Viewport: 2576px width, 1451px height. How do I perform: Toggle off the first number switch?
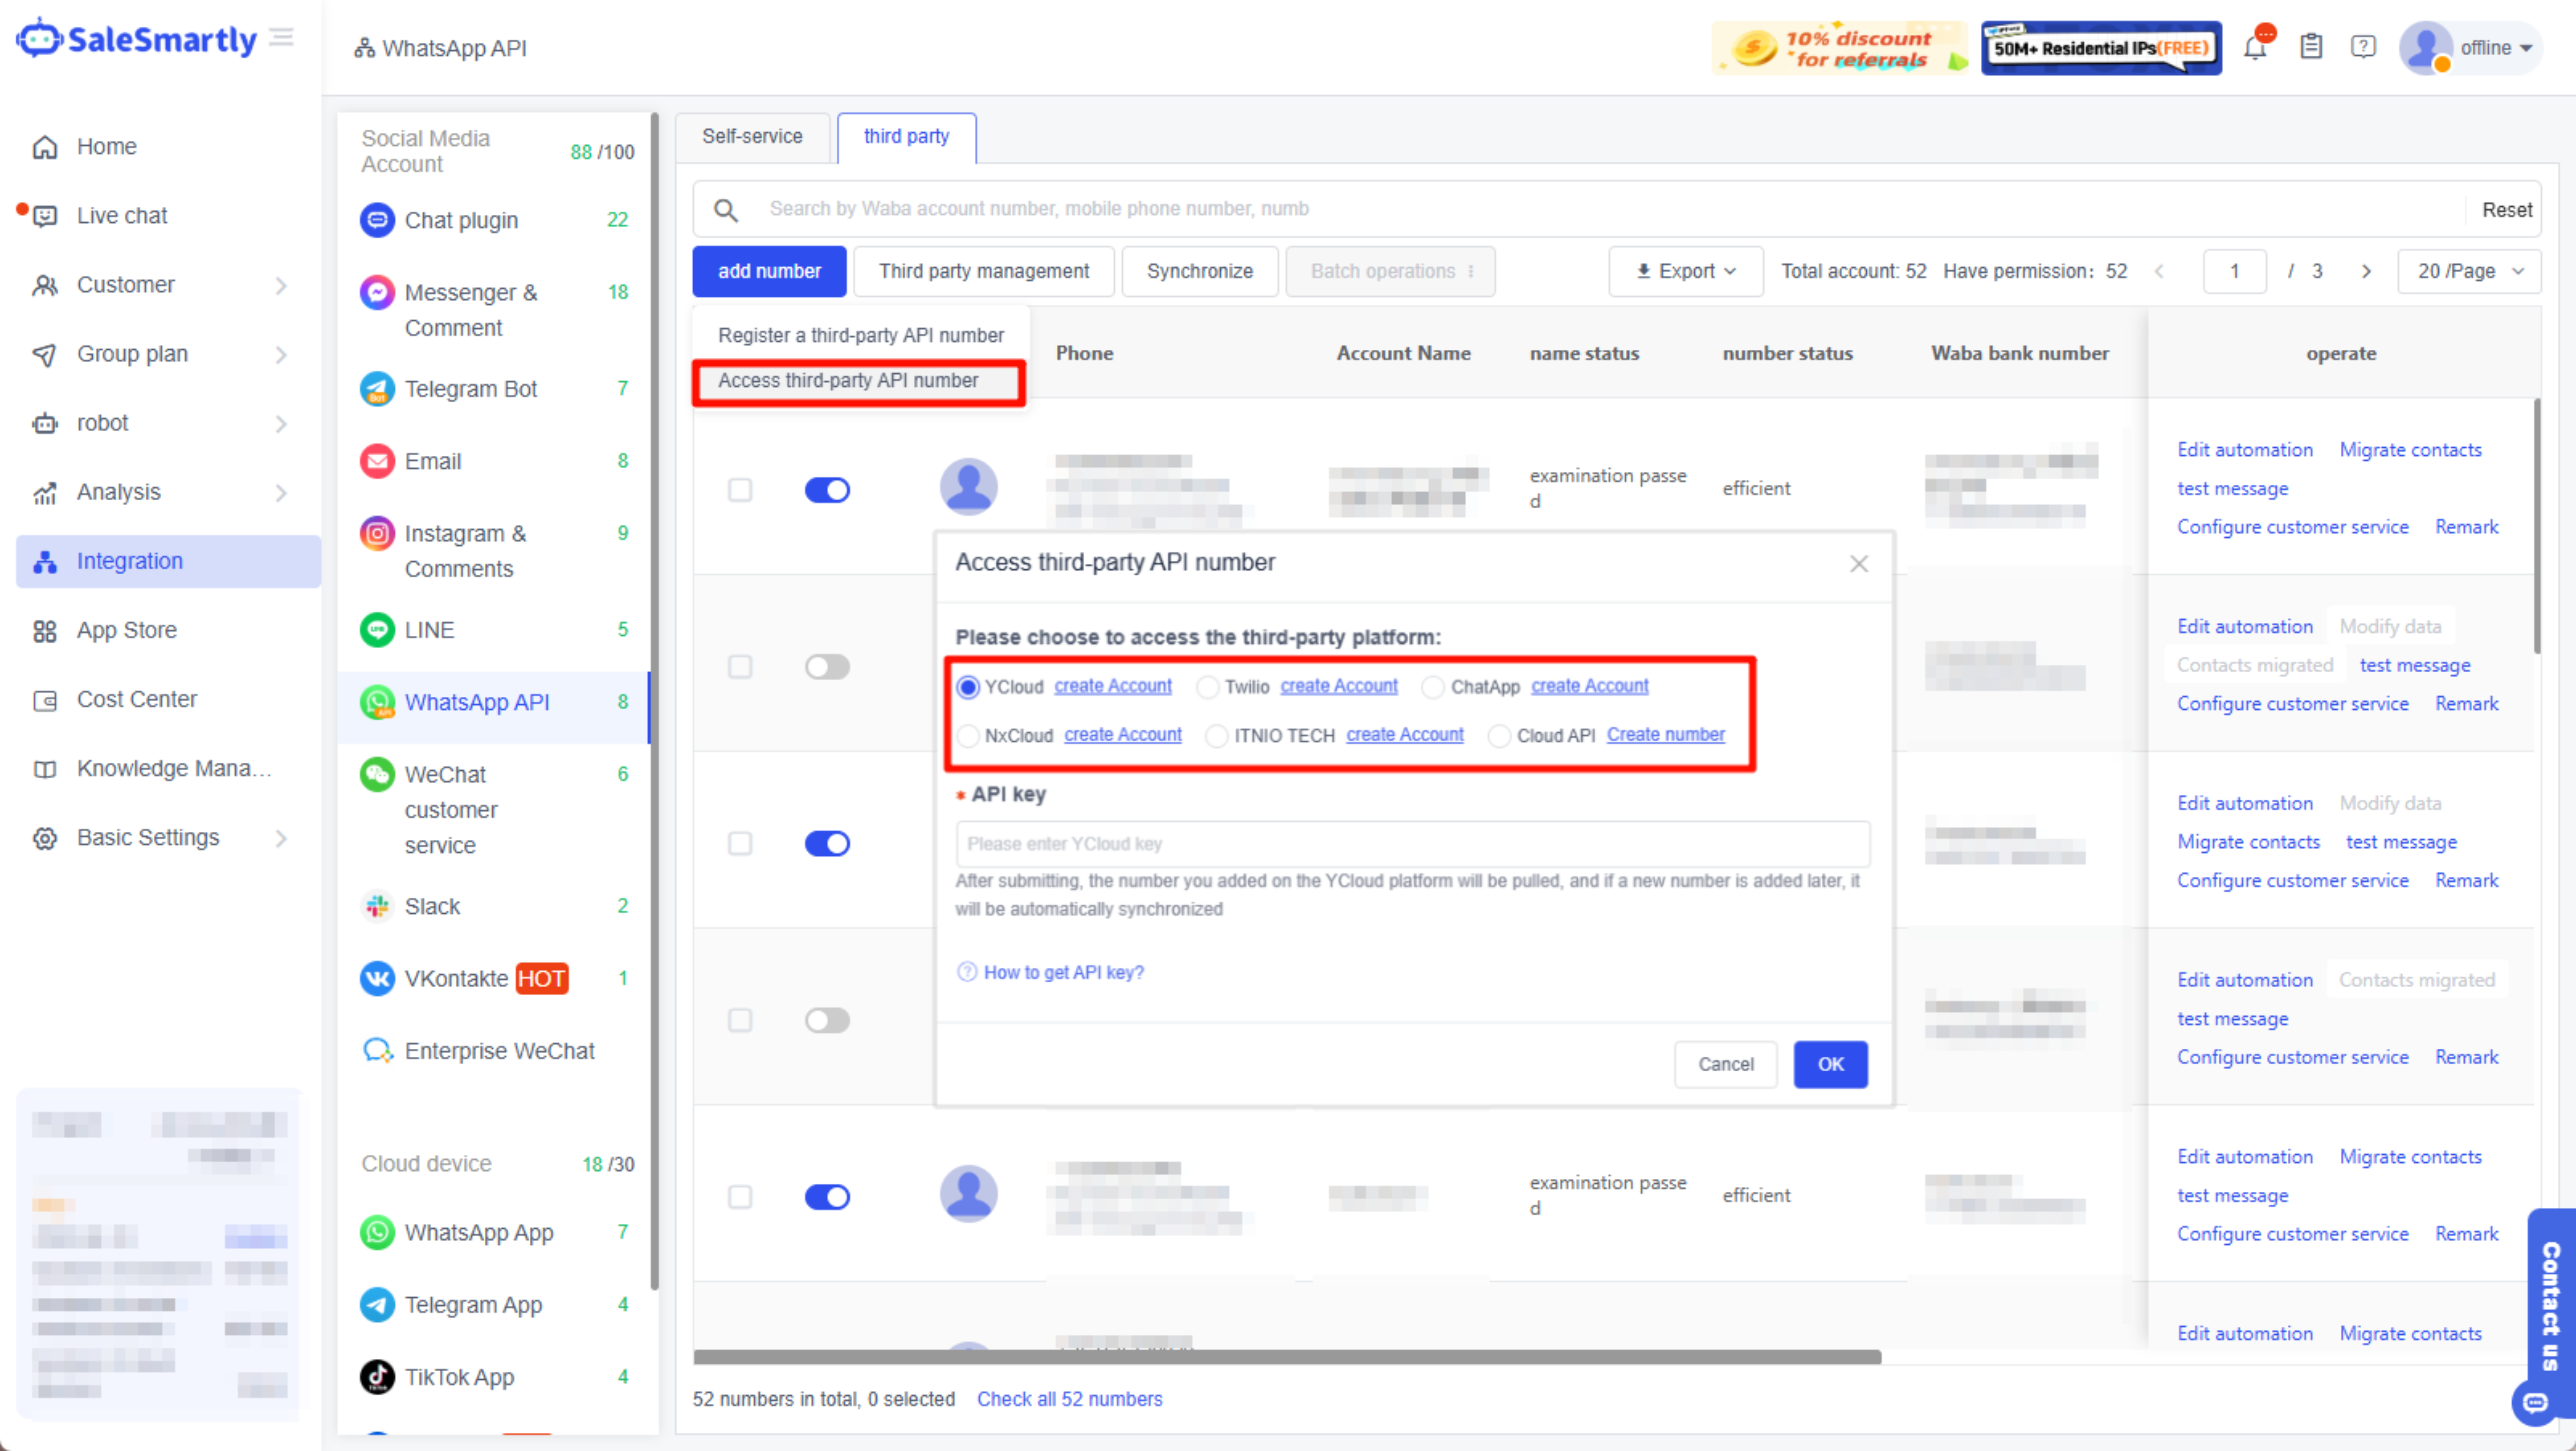[827, 490]
